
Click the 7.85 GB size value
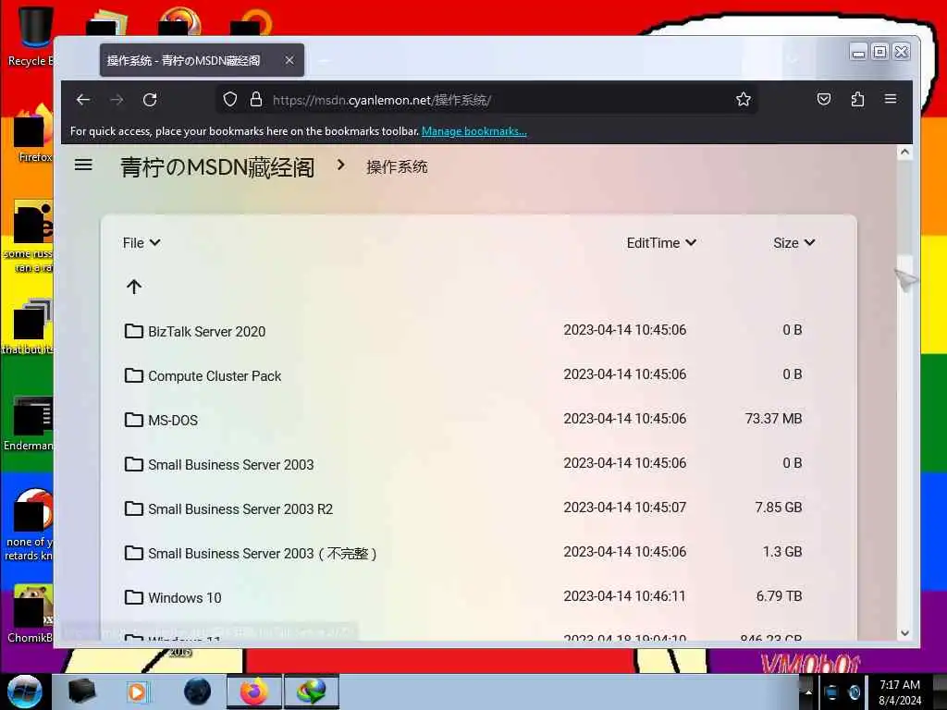[x=779, y=508]
